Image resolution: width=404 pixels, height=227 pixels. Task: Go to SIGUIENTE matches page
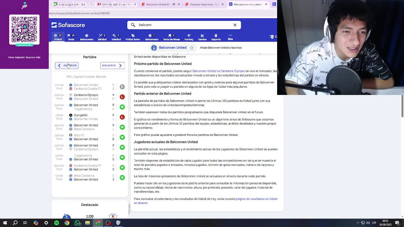point(112,65)
